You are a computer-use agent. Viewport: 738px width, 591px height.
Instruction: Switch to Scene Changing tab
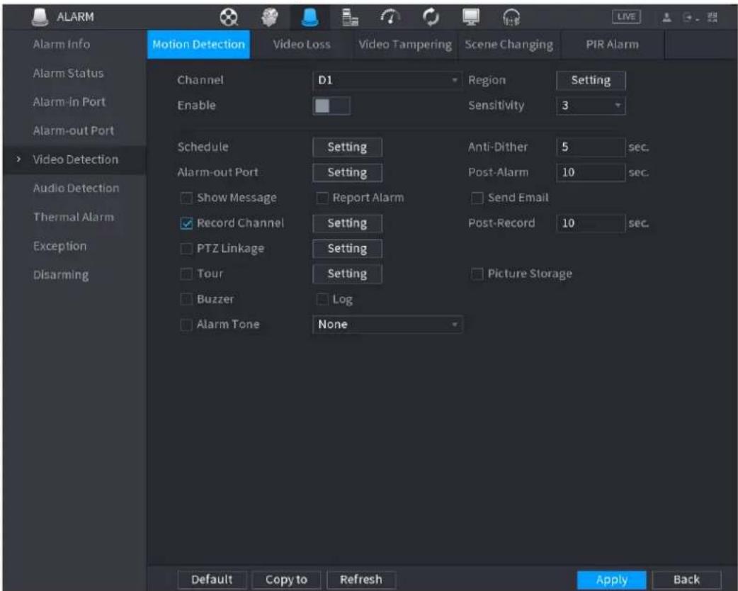[509, 44]
